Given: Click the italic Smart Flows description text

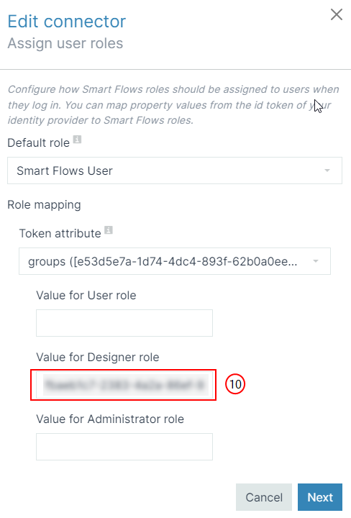Looking at the screenshot, I should point(173,105).
